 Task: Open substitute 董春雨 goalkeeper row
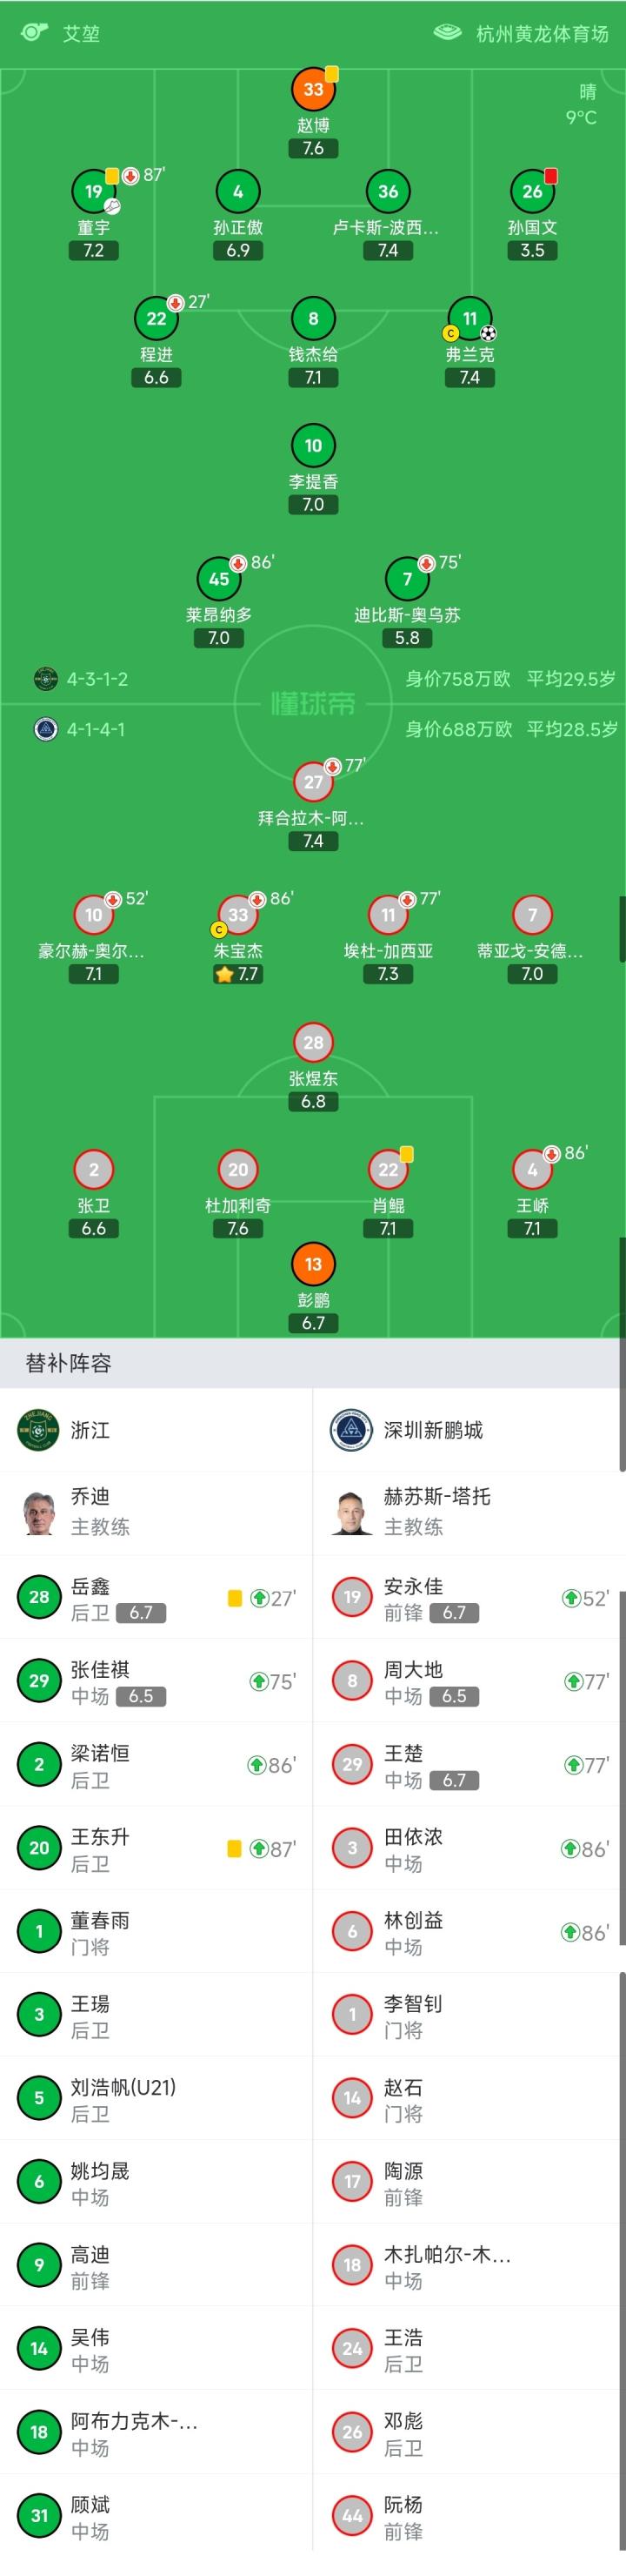click(156, 1932)
